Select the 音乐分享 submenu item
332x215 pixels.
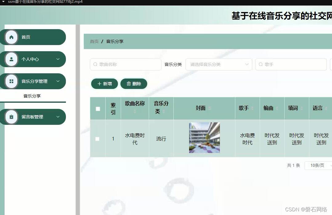point(32,96)
